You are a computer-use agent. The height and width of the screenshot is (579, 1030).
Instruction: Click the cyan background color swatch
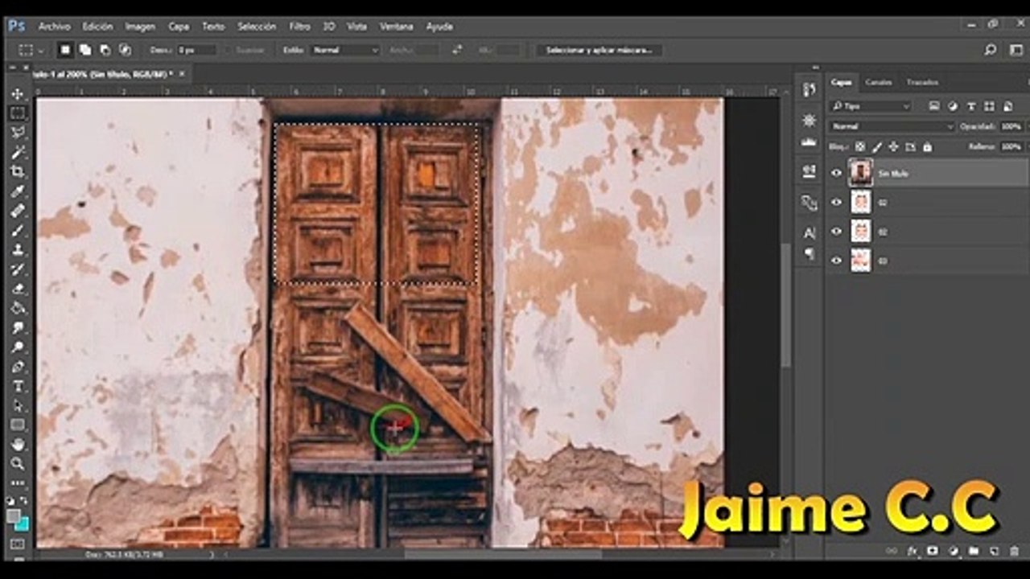point(23,525)
